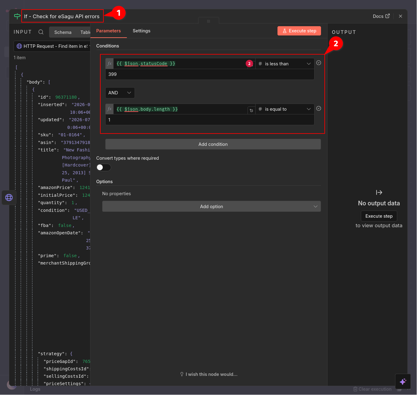417x395 pixels.
Task: Open the 'is equal to' operator dropdown
Action: [285, 109]
